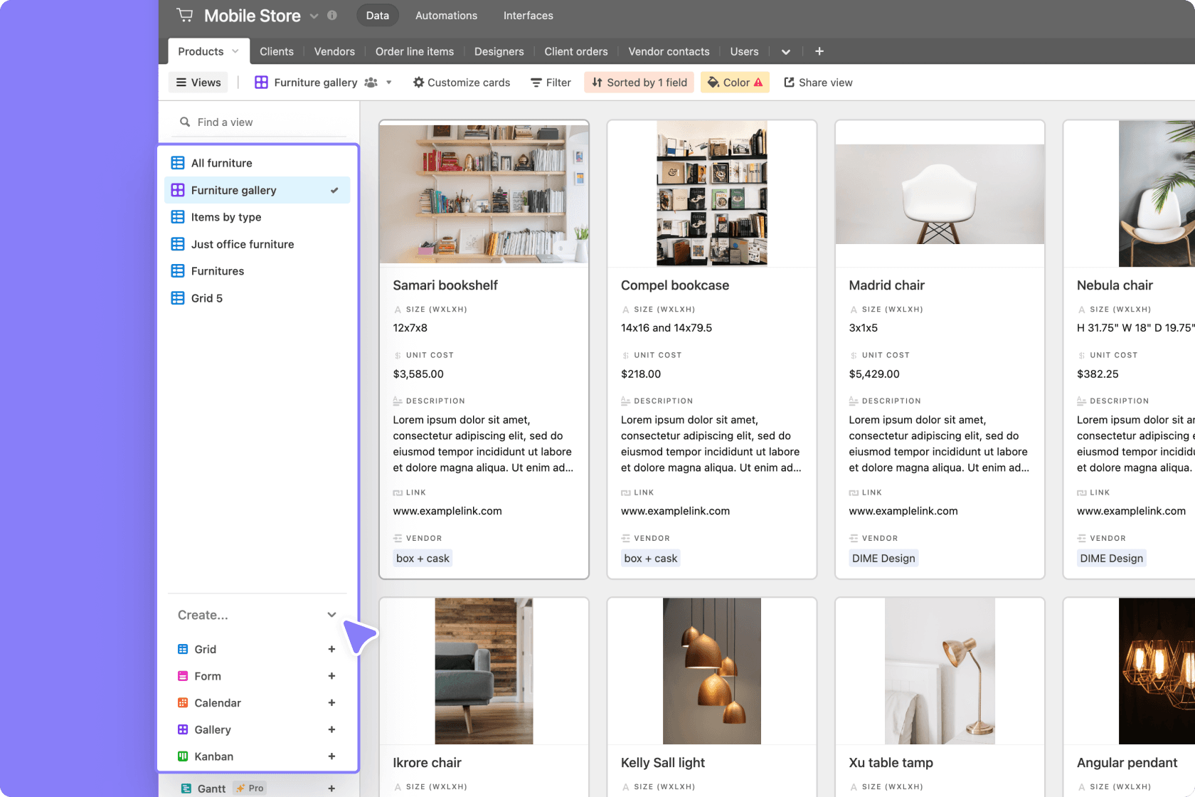Open the Ikrore chair card image

[x=484, y=671]
